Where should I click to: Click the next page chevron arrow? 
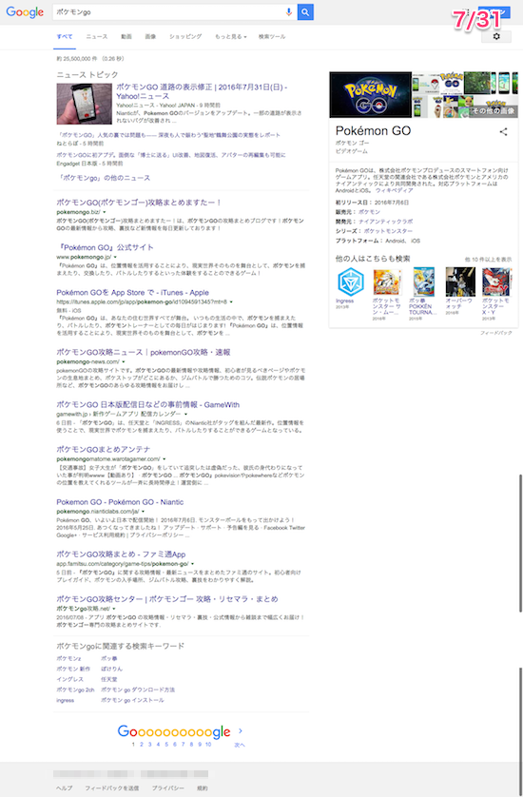click(241, 731)
